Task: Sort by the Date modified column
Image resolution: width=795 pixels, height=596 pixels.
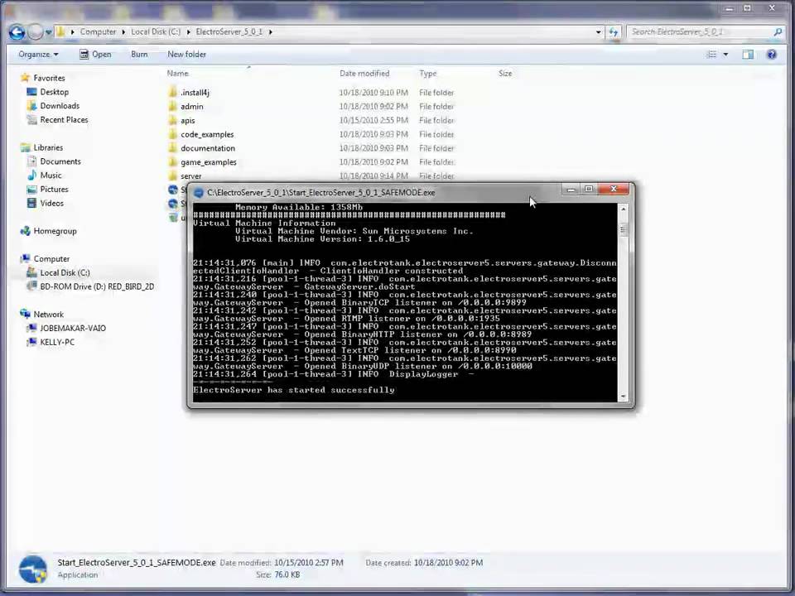Action: (x=364, y=74)
